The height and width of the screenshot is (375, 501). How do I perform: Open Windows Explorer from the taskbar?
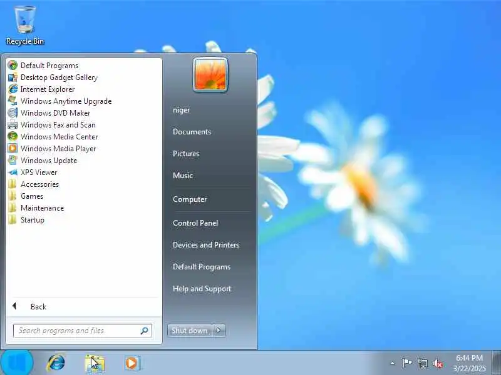95,363
